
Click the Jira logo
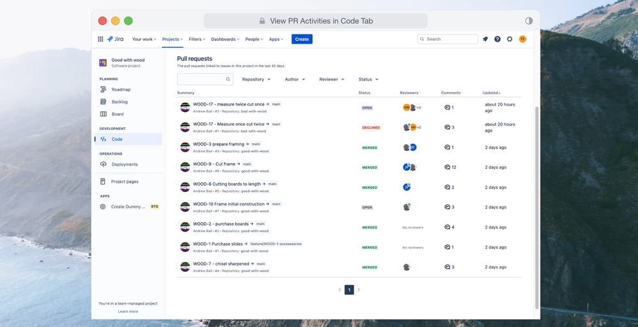116,39
